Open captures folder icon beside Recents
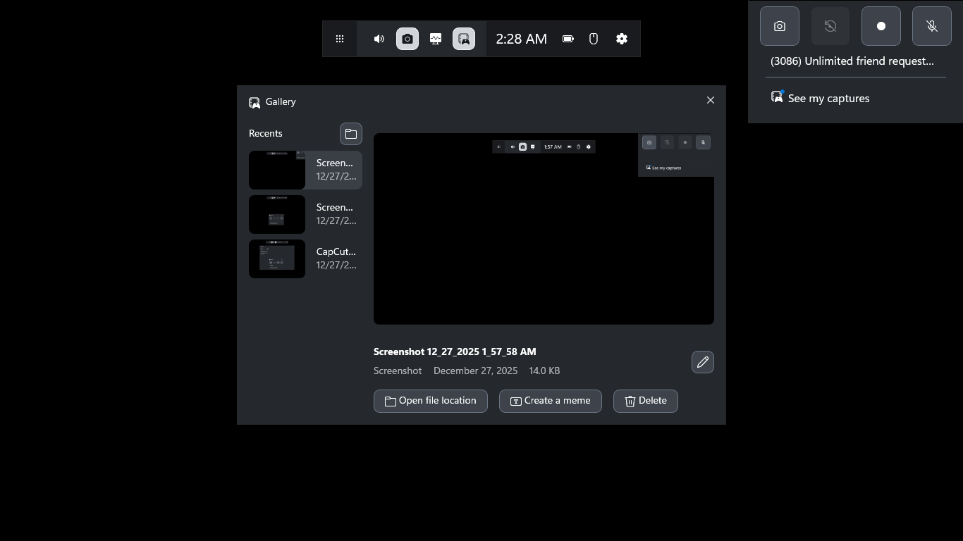This screenshot has width=963, height=541. tap(351, 134)
